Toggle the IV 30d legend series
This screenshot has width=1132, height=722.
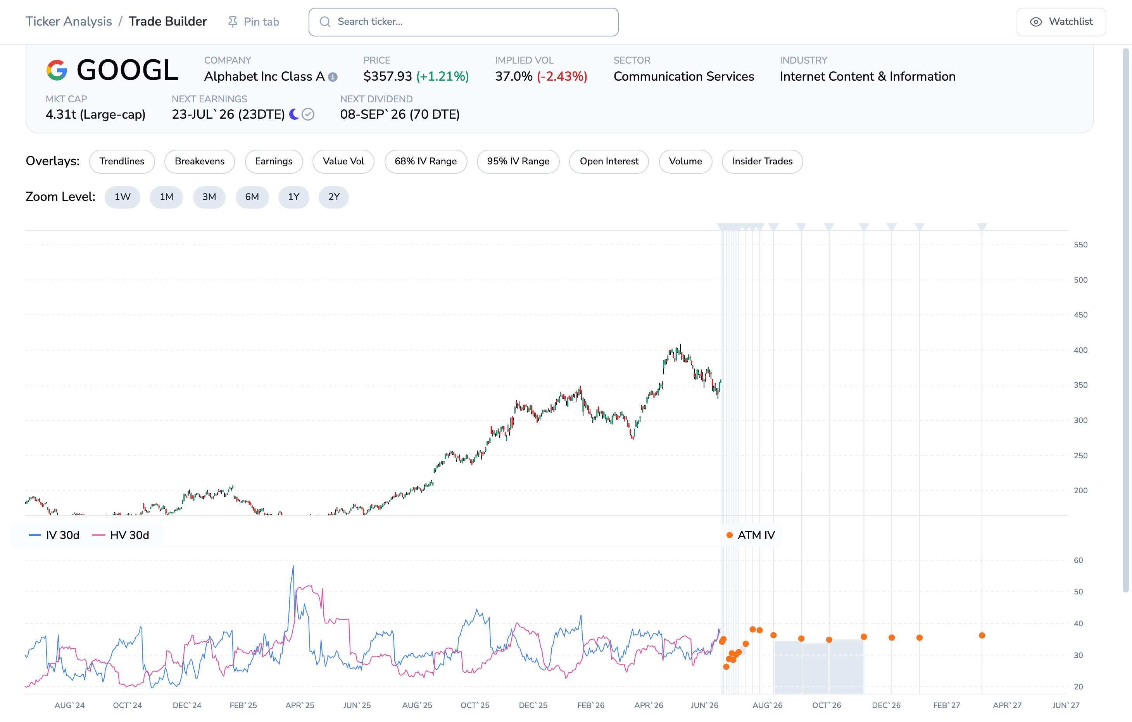pos(54,535)
